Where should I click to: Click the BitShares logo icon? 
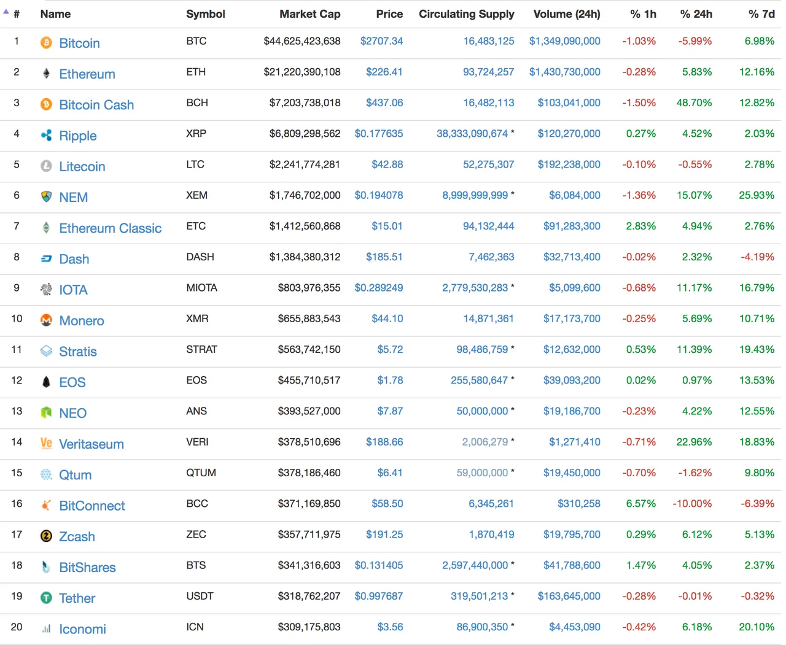[46, 566]
